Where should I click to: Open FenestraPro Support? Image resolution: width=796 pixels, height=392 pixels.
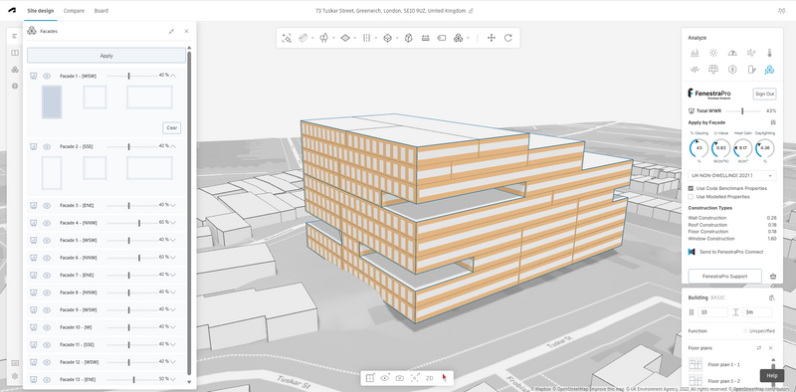(x=725, y=277)
